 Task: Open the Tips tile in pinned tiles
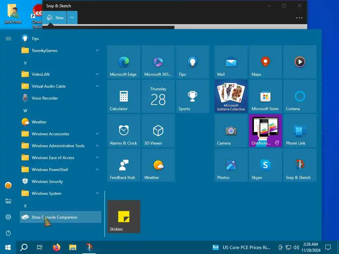pyautogui.click(x=192, y=62)
